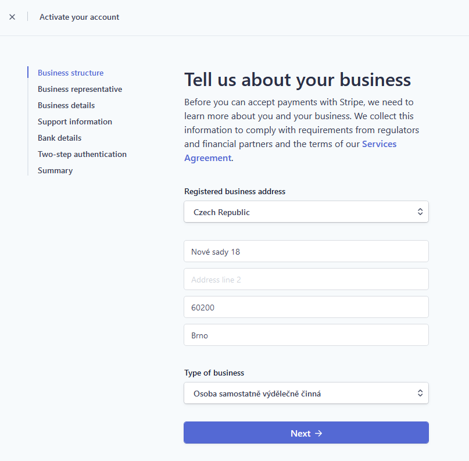Navigate to Support information step
This screenshot has height=461, width=469.
[75, 121]
